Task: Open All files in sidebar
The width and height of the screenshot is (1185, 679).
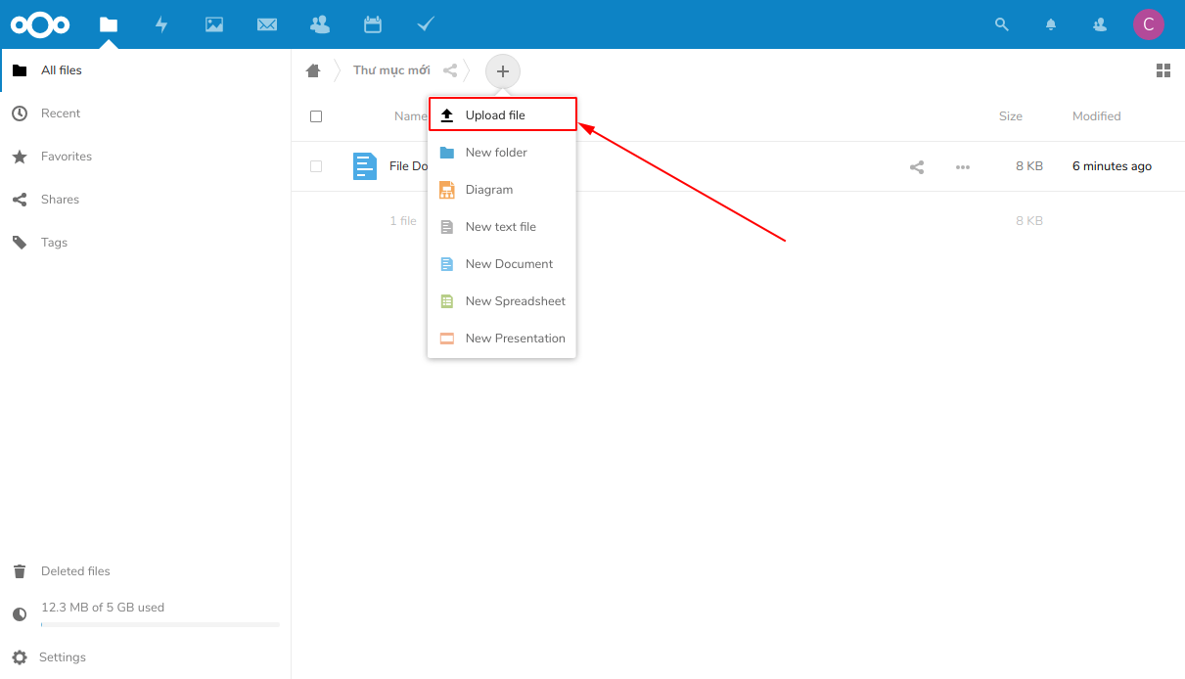Action: (146, 70)
